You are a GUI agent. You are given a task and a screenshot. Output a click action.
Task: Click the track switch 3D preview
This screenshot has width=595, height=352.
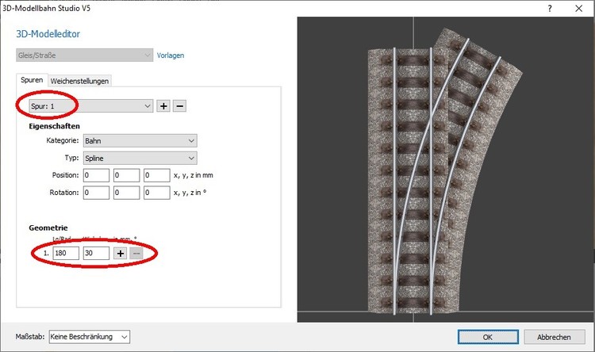point(446,169)
